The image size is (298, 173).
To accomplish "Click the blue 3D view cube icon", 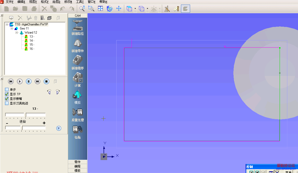I will coord(130,9).
